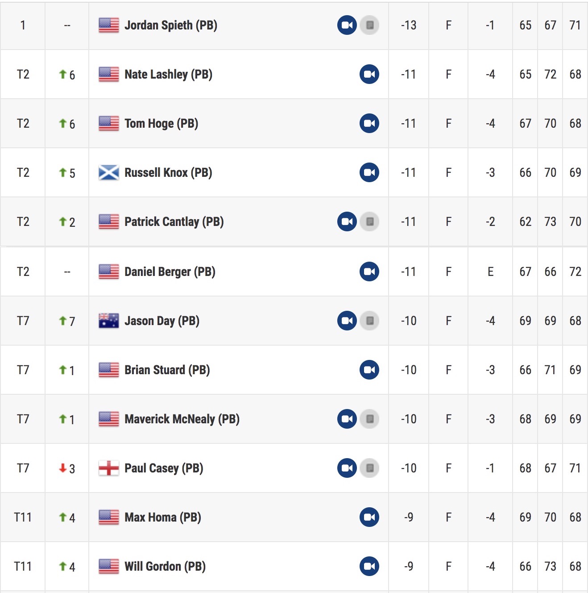Open Jordan Spieth's video camera icon
588x593 pixels.
[x=347, y=25]
